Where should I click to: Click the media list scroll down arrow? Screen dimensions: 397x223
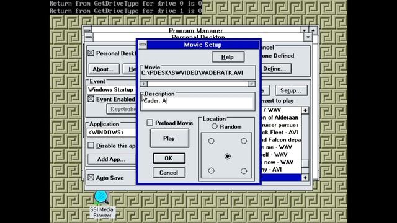click(305, 178)
